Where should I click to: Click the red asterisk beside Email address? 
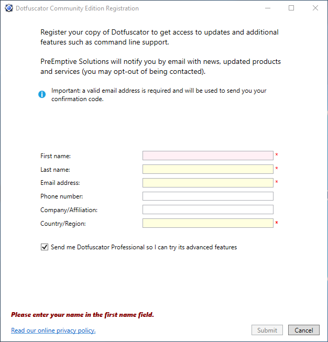coord(277,182)
